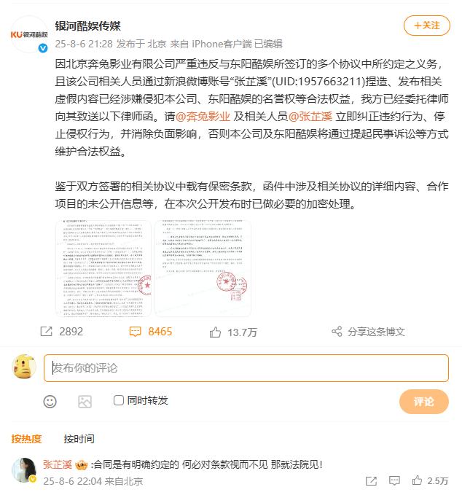The height and width of the screenshot is (495, 462).
Task: Open comments via the 8465 comment icon
Action: (135, 332)
